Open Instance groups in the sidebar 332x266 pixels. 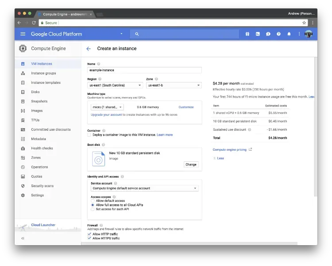coord(43,73)
